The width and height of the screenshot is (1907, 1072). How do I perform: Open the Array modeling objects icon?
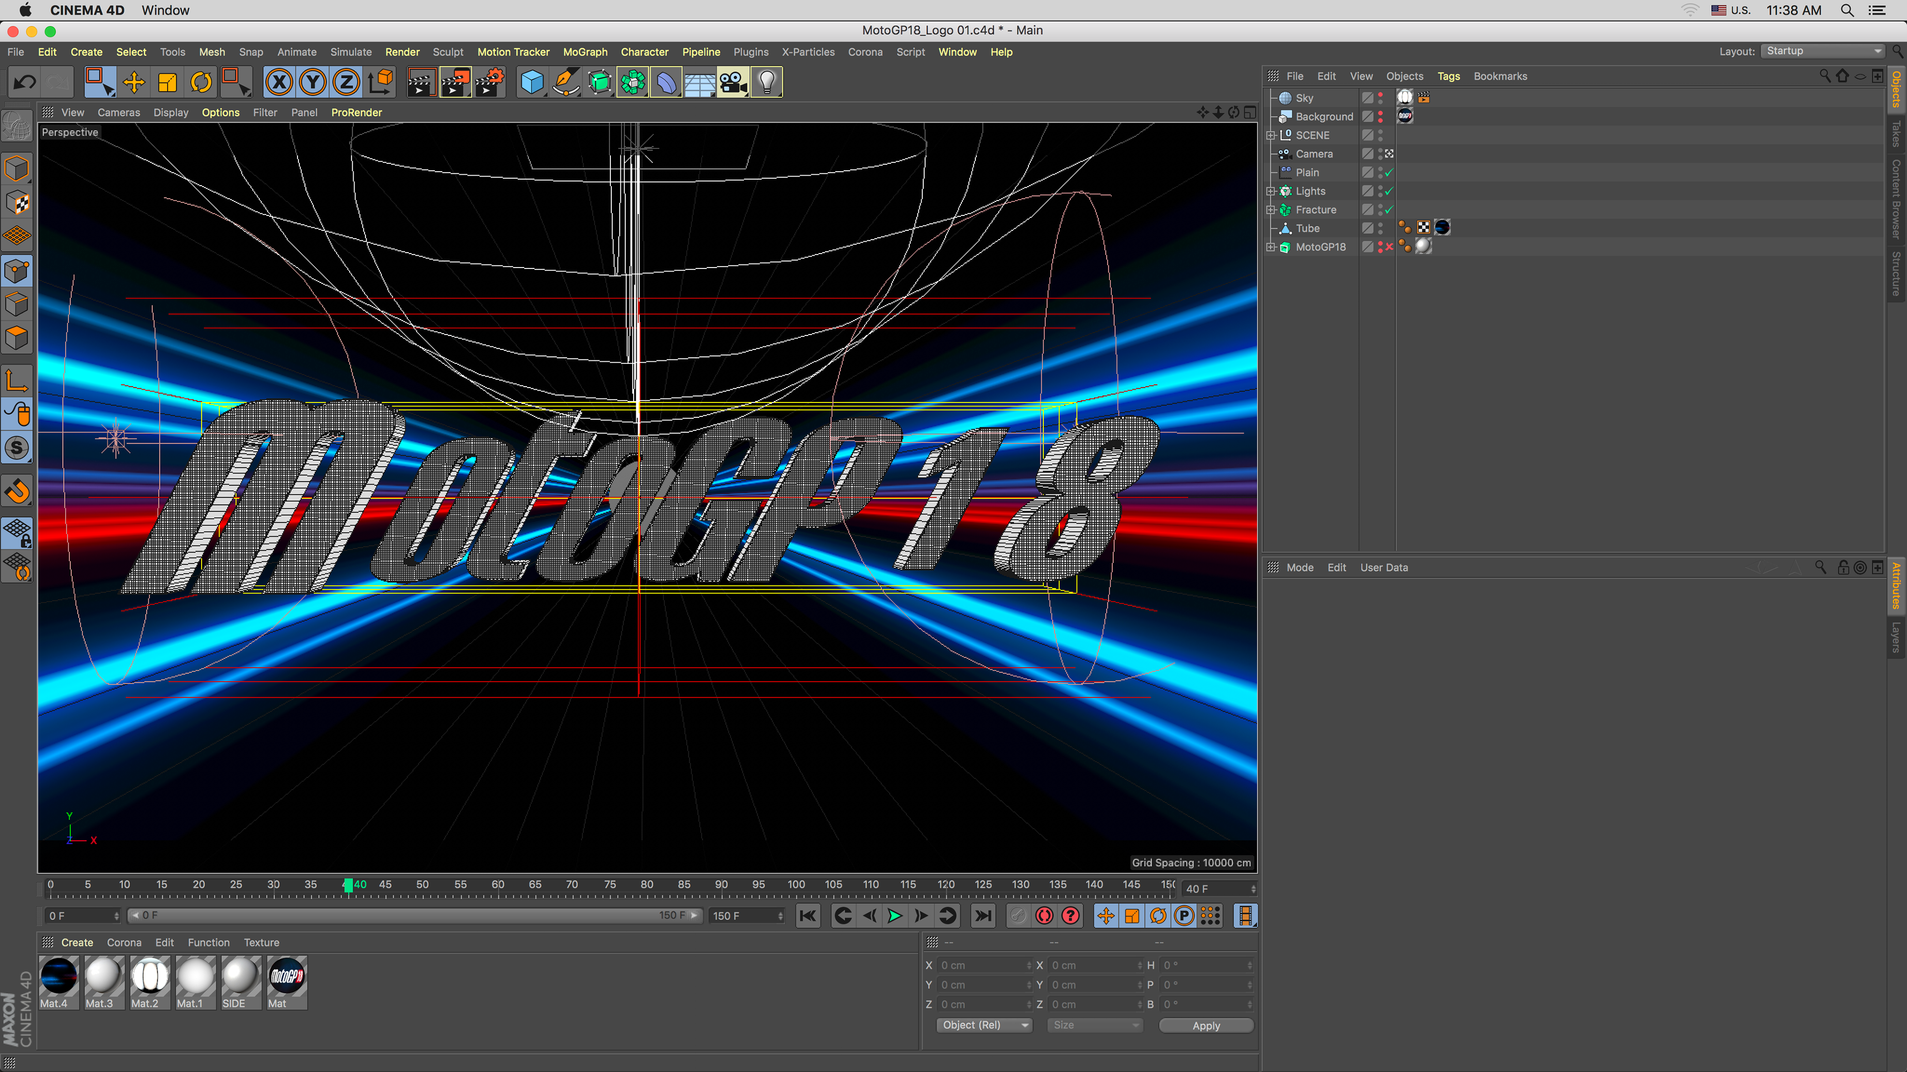coord(633,82)
